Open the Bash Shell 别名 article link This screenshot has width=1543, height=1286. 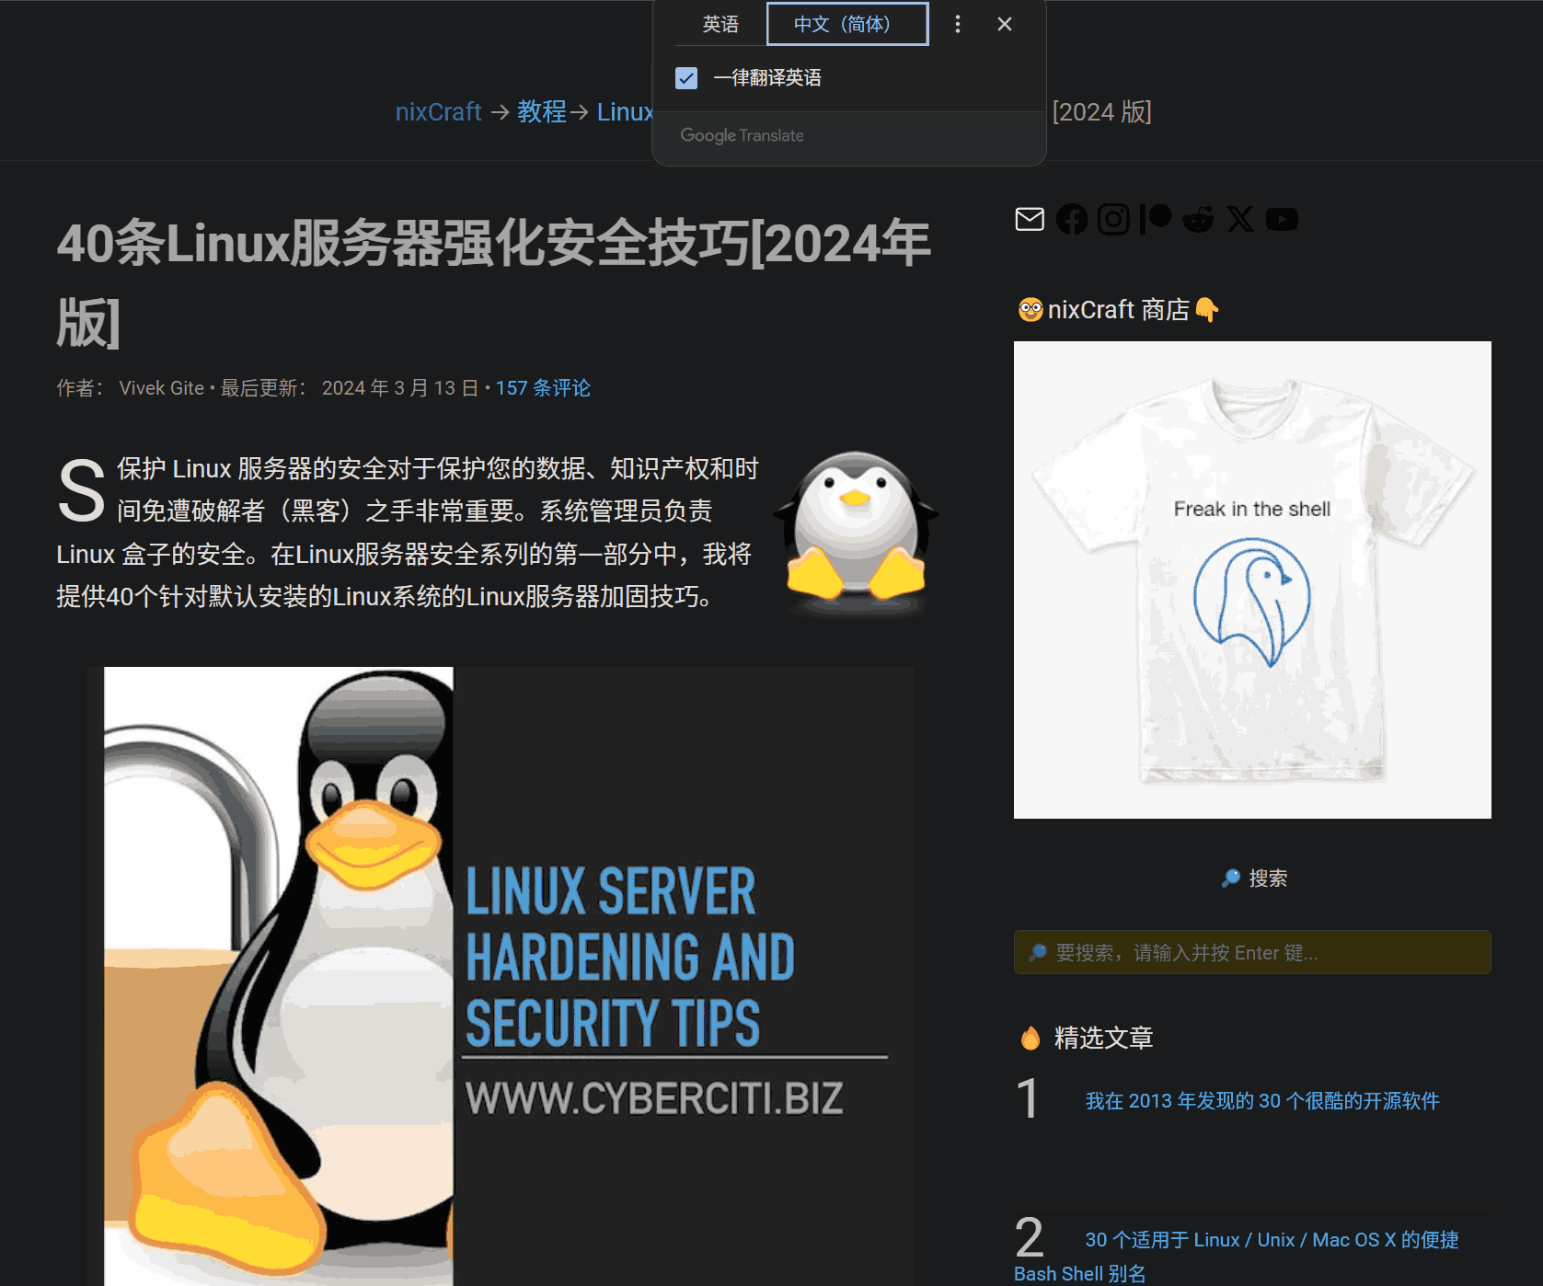pyautogui.click(x=1237, y=1257)
